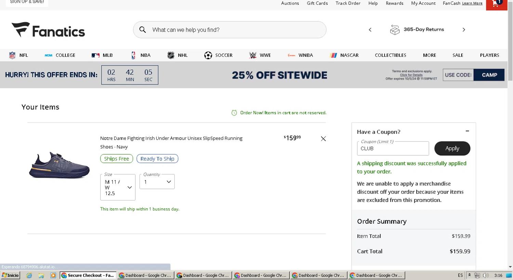This screenshot has height=280, width=513.
Task: Open the MORE menu
Action: pos(430,55)
